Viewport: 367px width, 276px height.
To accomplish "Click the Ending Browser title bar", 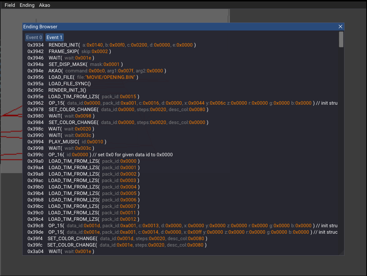I will click(x=179, y=27).
